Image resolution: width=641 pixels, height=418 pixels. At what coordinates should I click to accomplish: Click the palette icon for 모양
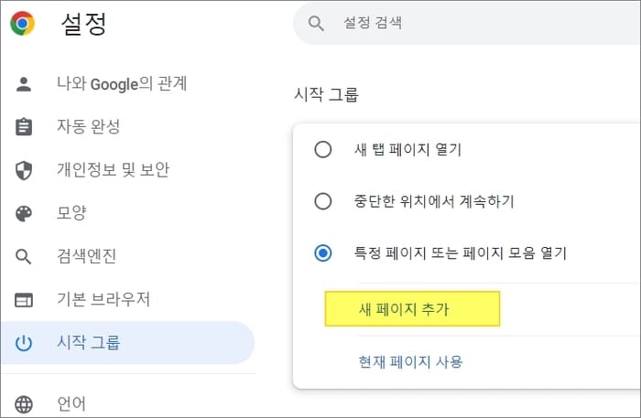point(23,213)
